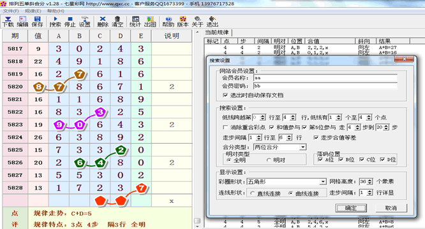Click the 会员名称 input field
This screenshot has height=229, width=425.
(x=325, y=78)
